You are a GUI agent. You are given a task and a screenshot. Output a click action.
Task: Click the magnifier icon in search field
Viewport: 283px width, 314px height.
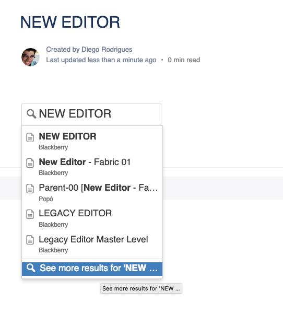[31, 114]
